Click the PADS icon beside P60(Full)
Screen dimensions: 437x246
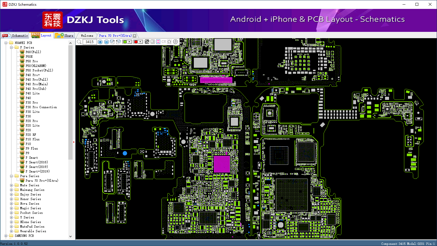click(x=22, y=52)
